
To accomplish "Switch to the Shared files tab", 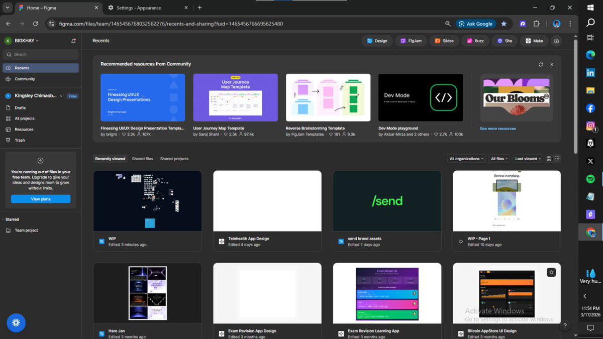I will pos(143,159).
